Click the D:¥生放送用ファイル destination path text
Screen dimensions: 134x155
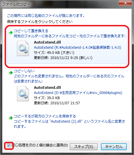click(x=78, y=93)
